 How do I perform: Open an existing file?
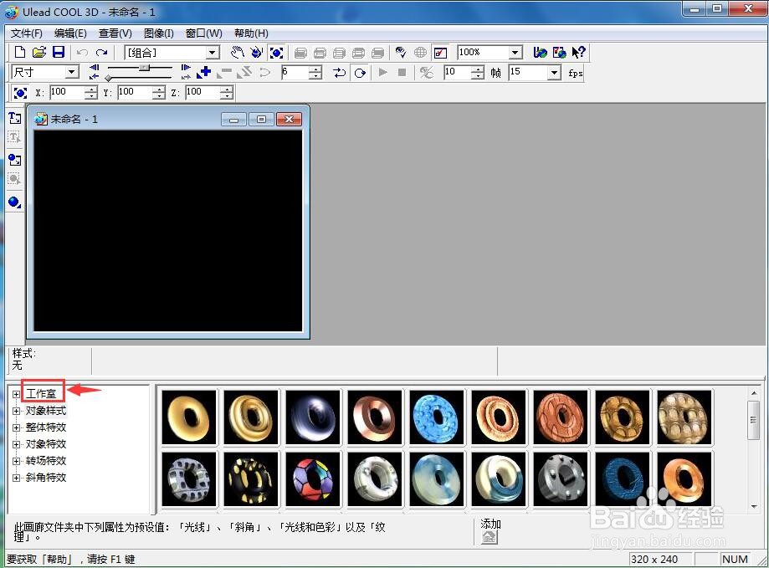coord(39,53)
